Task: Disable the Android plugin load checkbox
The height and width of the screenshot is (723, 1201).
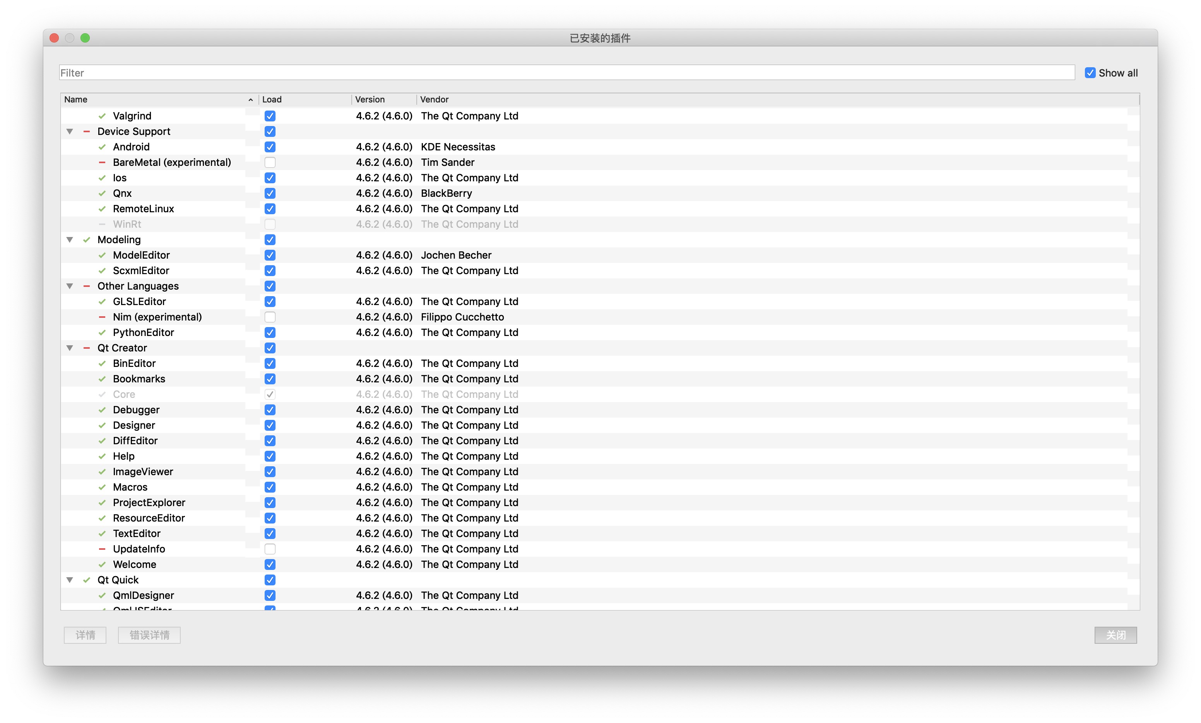Action: click(x=270, y=147)
